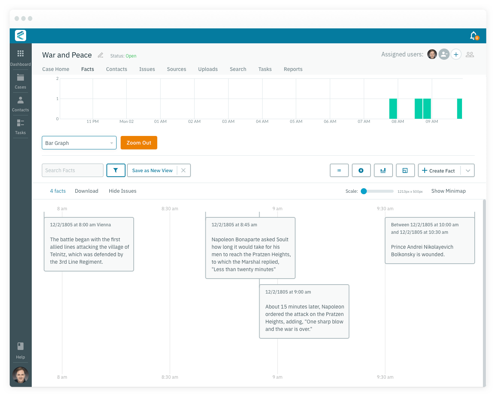Viewport: 496px width, 397px height.
Task: Click the first assigned user avatar
Action: [432, 54]
